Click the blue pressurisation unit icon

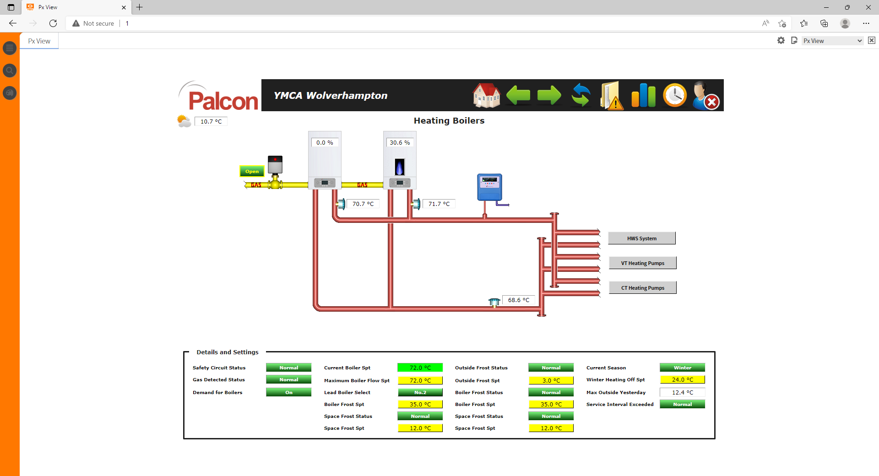[x=489, y=187]
